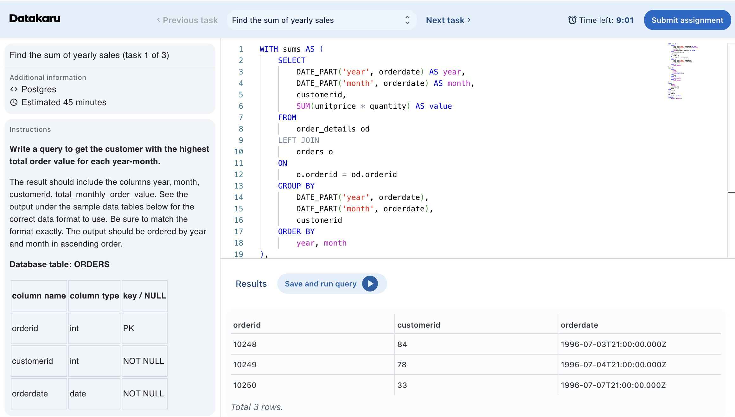The height and width of the screenshot is (417, 735).
Task: Click line number 9 in the editor
Action: tap(241, 140)
